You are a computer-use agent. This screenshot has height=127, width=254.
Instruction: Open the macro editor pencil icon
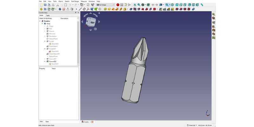click(x=125, y=5)
